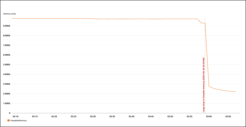Viewport: 246px width, 127px height.
Task: Click the 02:35 time axis label
Action: [x=112, y=117]
